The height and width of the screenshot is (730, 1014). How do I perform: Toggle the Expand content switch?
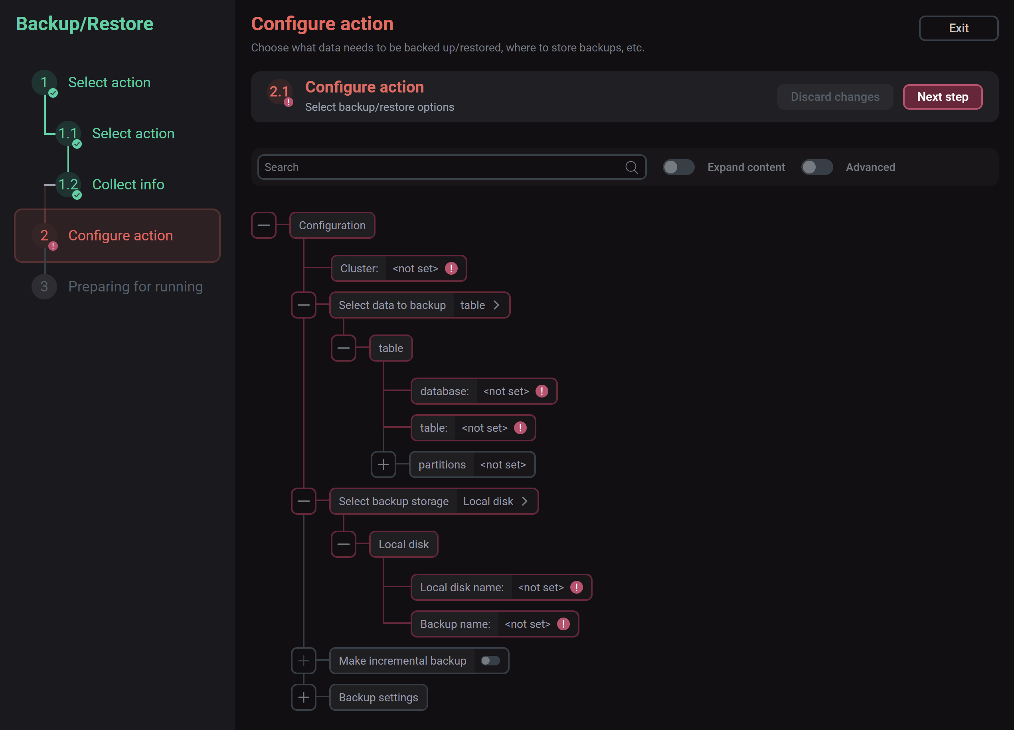click(678, 167)
